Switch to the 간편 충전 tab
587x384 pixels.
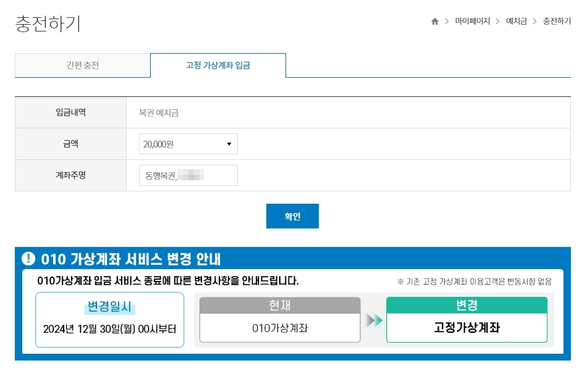click(83, 65)
